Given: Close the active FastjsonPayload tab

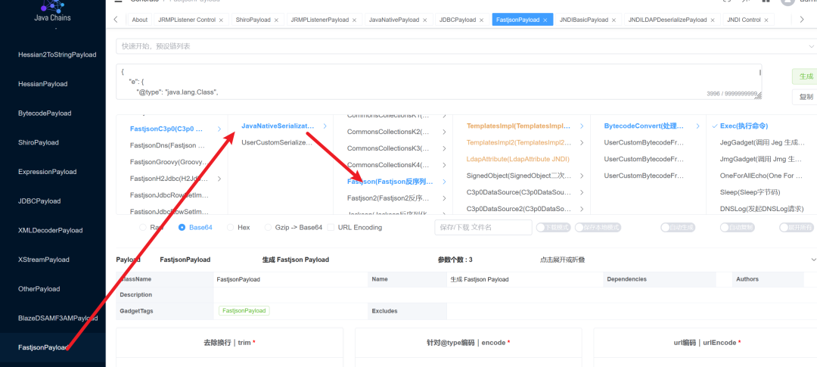Looking at the screenshot, I should [545, 20].
